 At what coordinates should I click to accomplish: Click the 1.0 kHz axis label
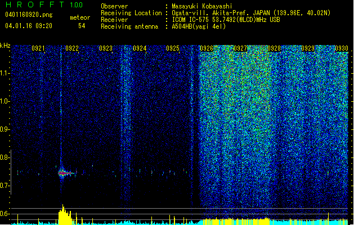coord(5,101)
